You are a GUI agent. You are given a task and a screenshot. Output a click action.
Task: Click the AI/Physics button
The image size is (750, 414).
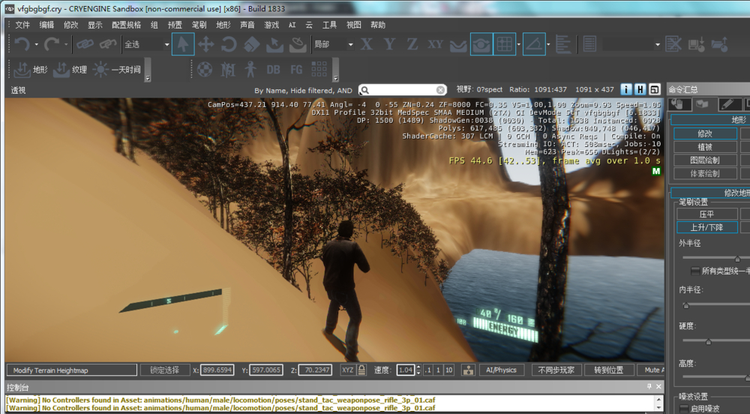tap(502, 370)
